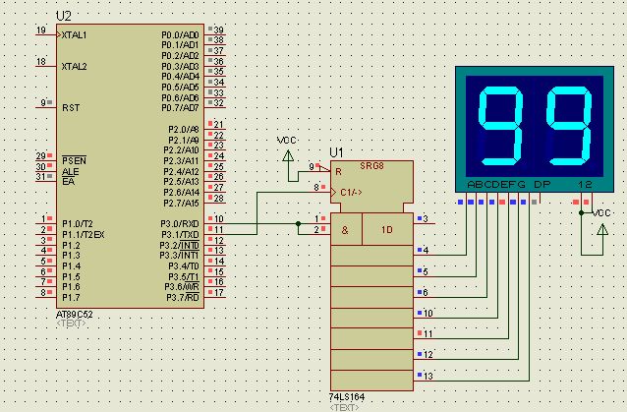Click the P0.0/AD0 pin label
This screenshot has height=412, width=627.
[180, 35]
